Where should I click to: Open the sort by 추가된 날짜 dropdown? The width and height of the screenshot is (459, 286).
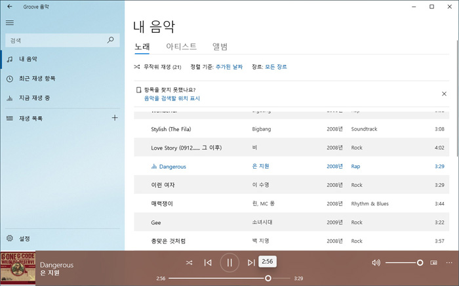point(229,67)
